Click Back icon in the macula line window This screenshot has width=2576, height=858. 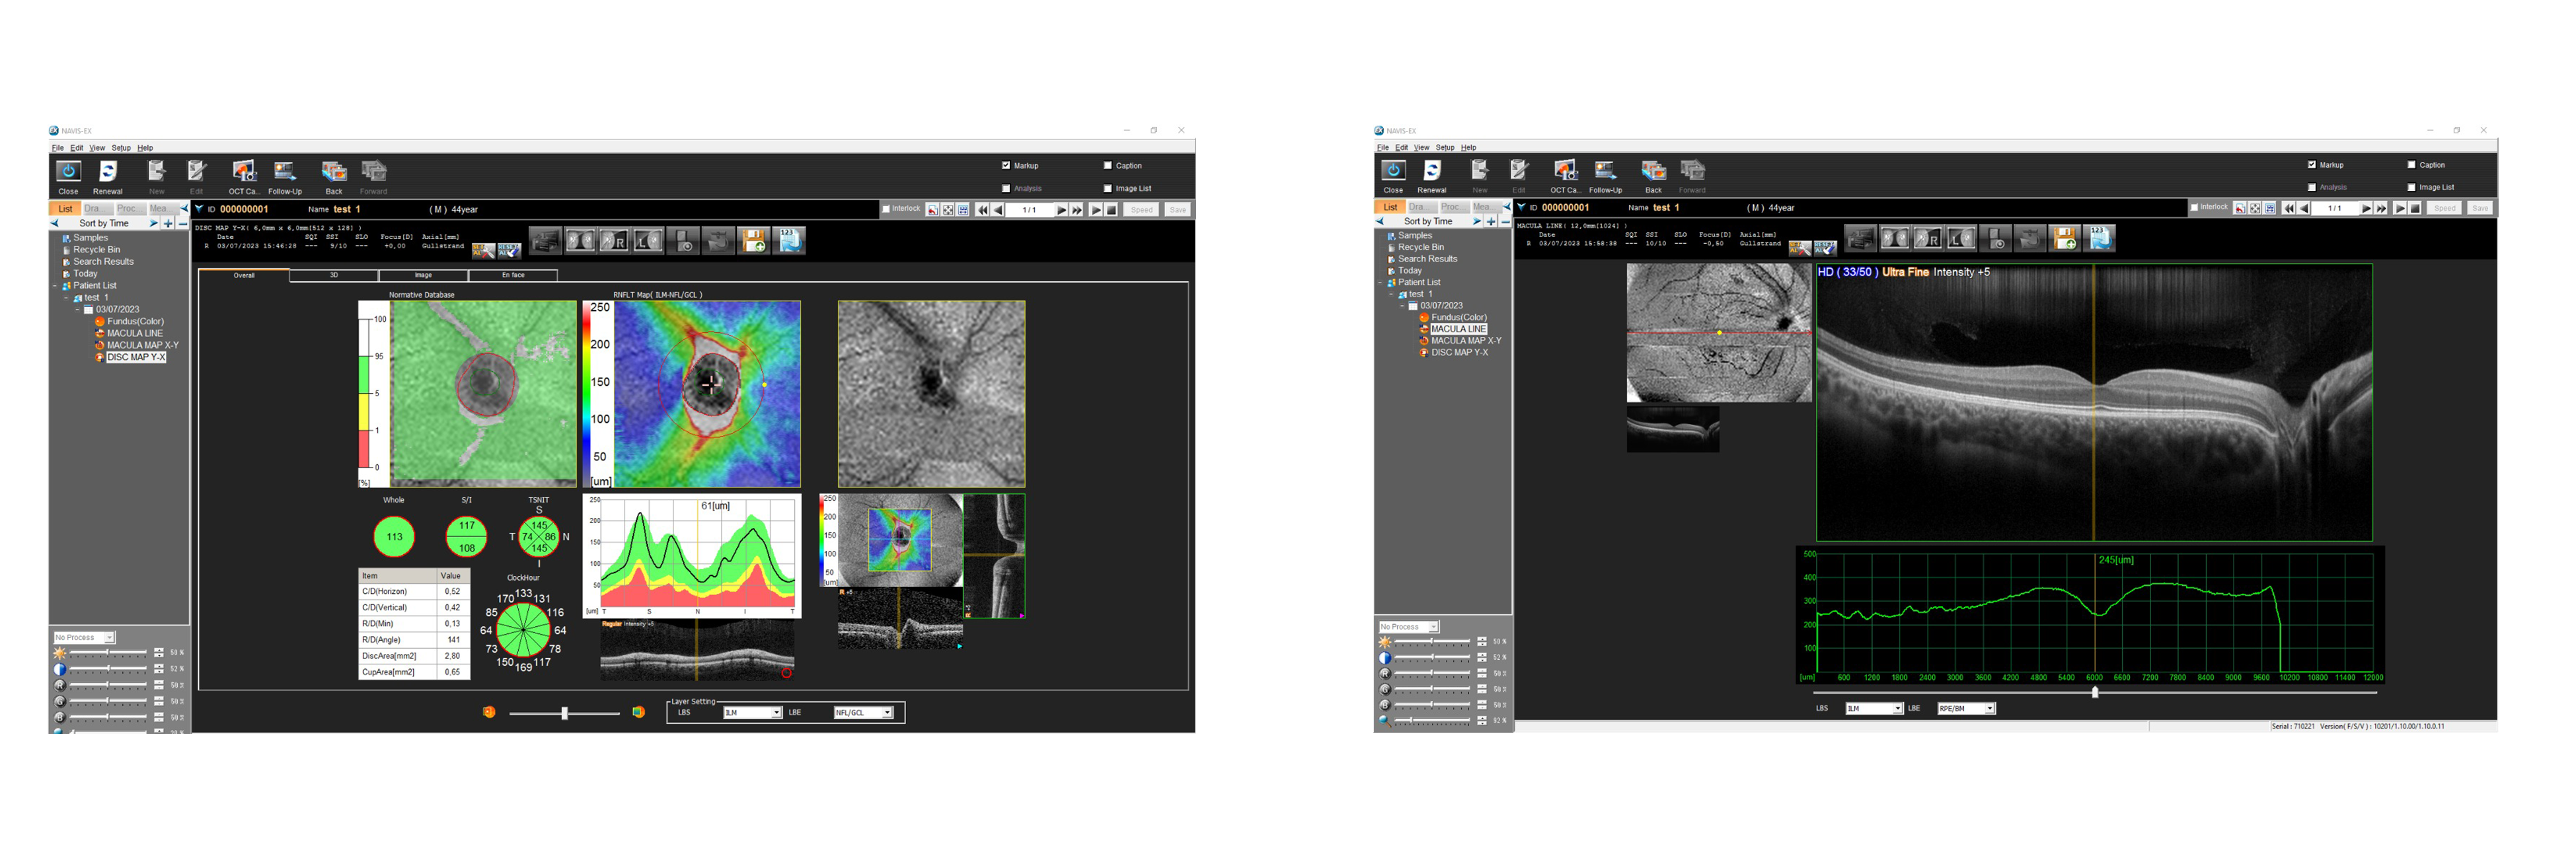click(1653, 171)
